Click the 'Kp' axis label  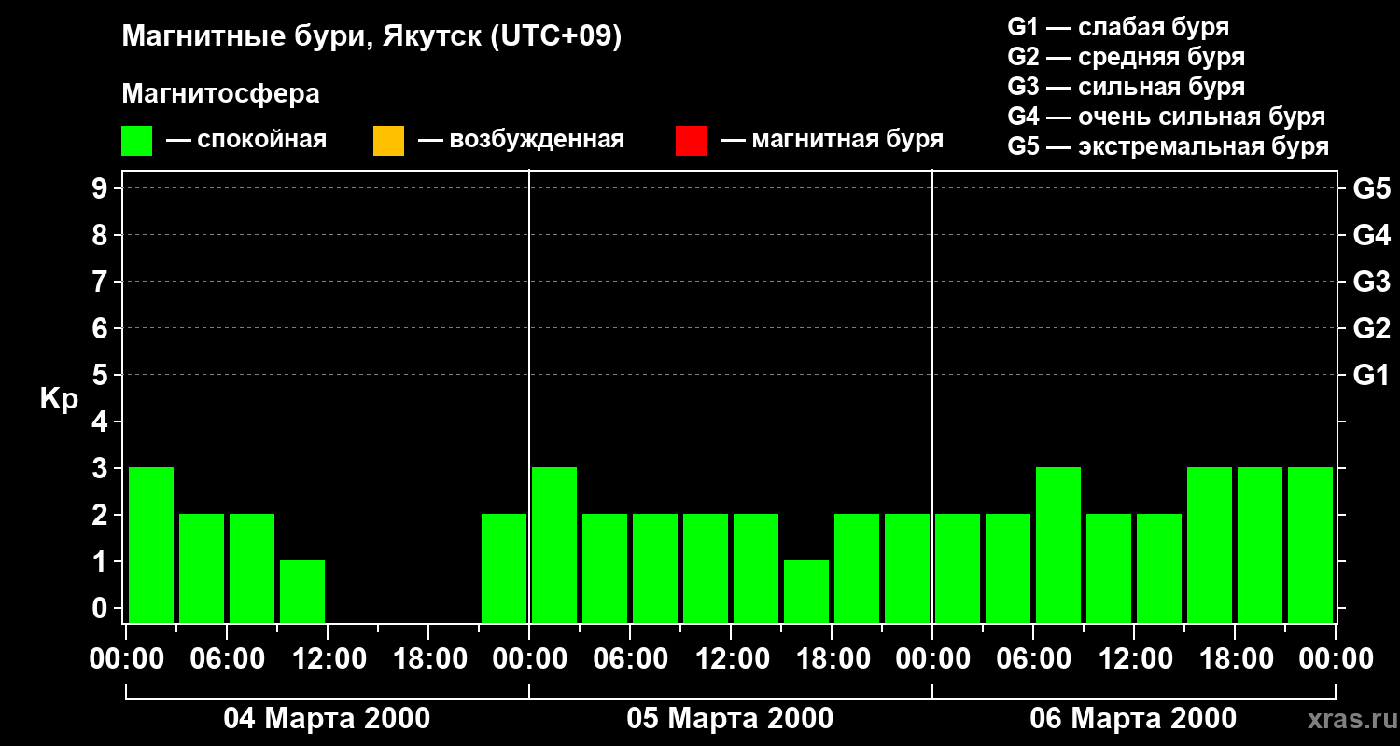[59, 399]
